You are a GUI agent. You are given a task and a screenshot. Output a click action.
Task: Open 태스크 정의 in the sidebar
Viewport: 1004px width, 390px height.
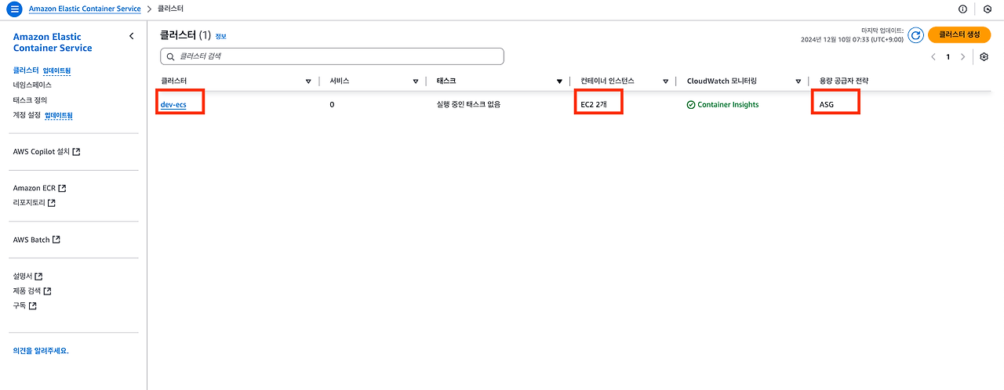point(30,100)
